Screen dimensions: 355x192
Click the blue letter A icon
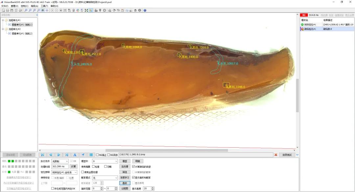75,155
